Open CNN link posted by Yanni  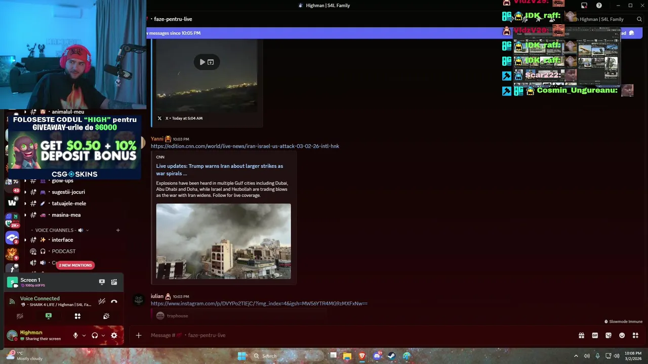[245, 146]
